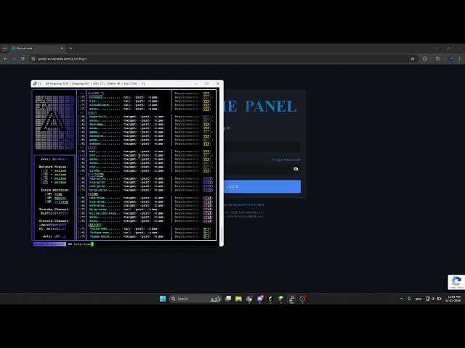Screen dimensions: 465x348
Task: Click the "LAYER 7" section header in terminal
Action: [x=96, y=94]
